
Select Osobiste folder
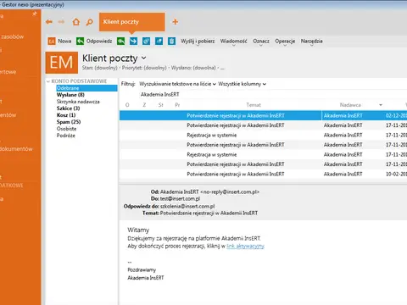(x=66, y=129)
